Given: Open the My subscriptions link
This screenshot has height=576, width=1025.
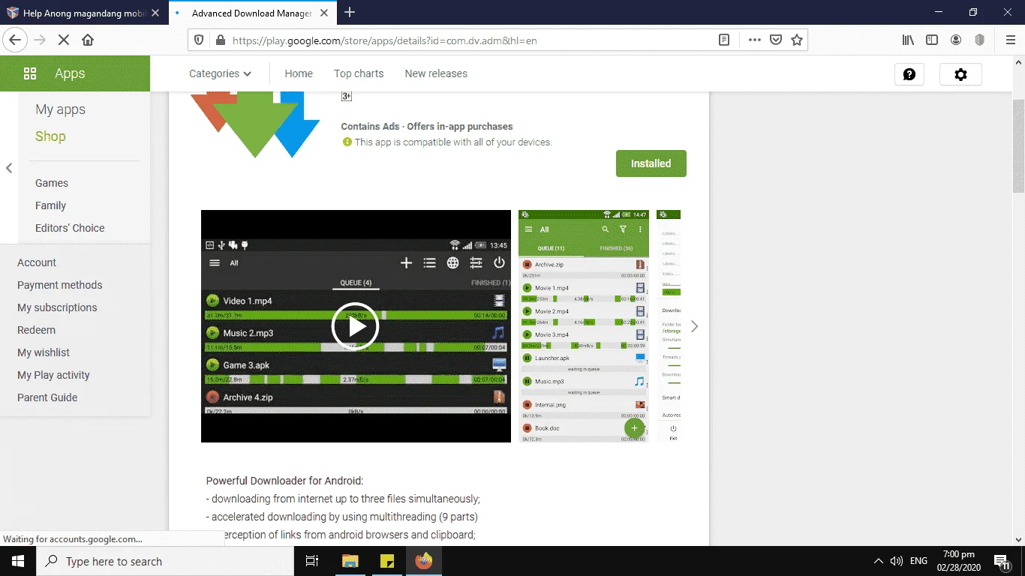Looking at the screenshot, I should coord(57,307).
